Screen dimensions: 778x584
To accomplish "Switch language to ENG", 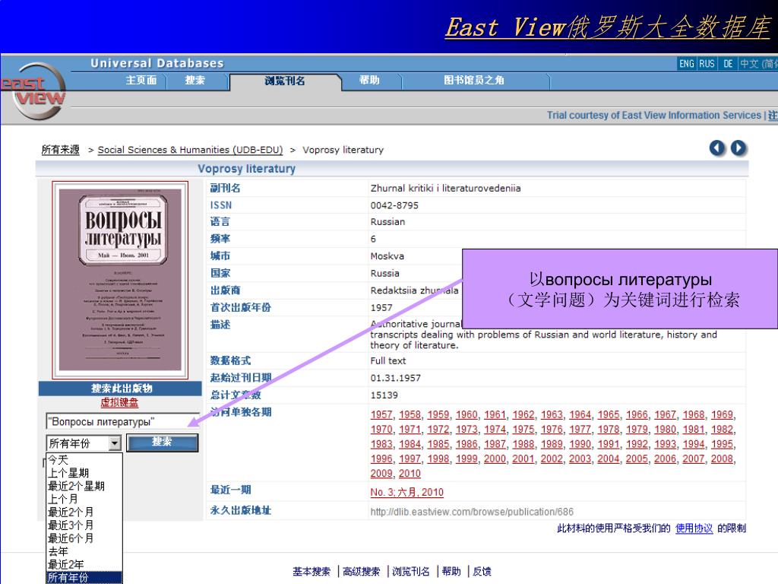I will pyautogui.click(x=687, y=64).
